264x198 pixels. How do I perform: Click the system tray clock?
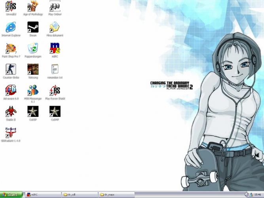pyautogui.click(x=258, y=194)
